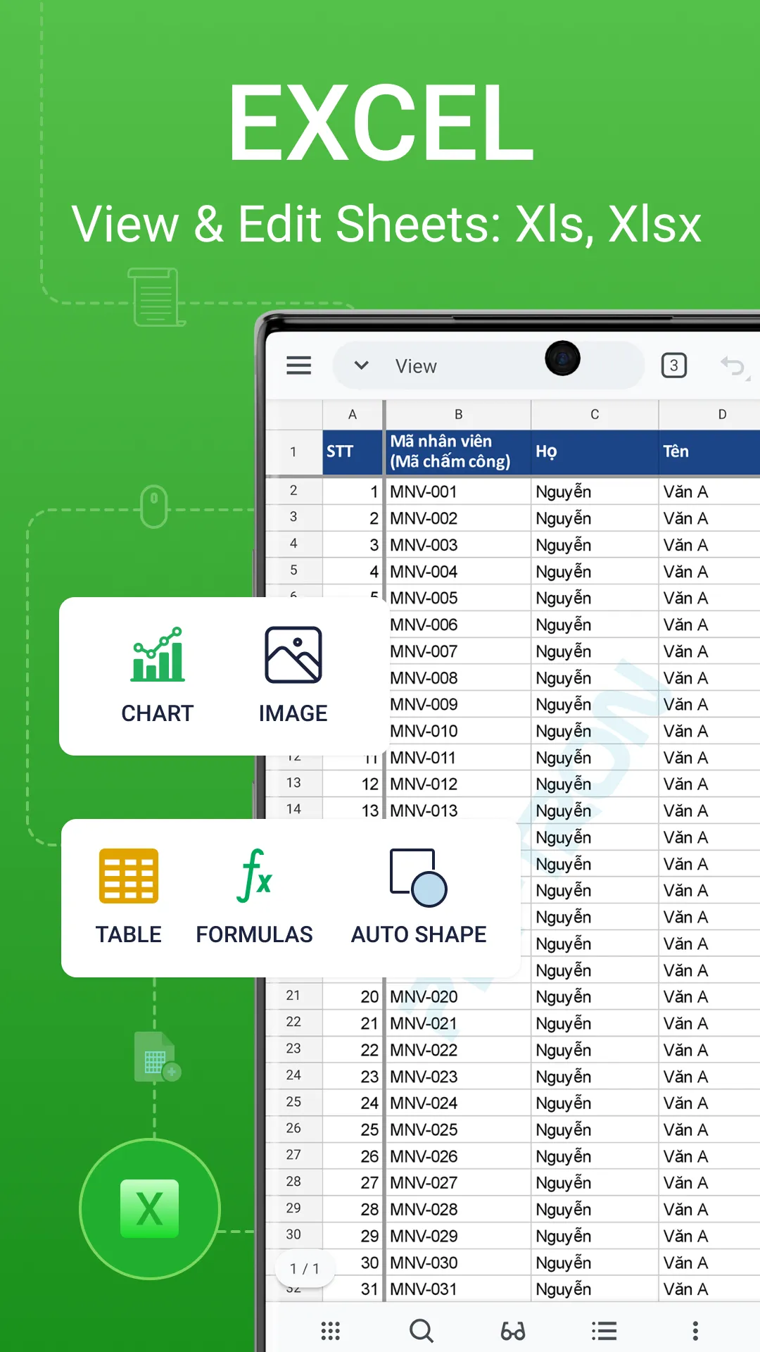The image size is (760, 1352).
Task: Click STT value 1 cell
Action: click(x=353, y=492)
